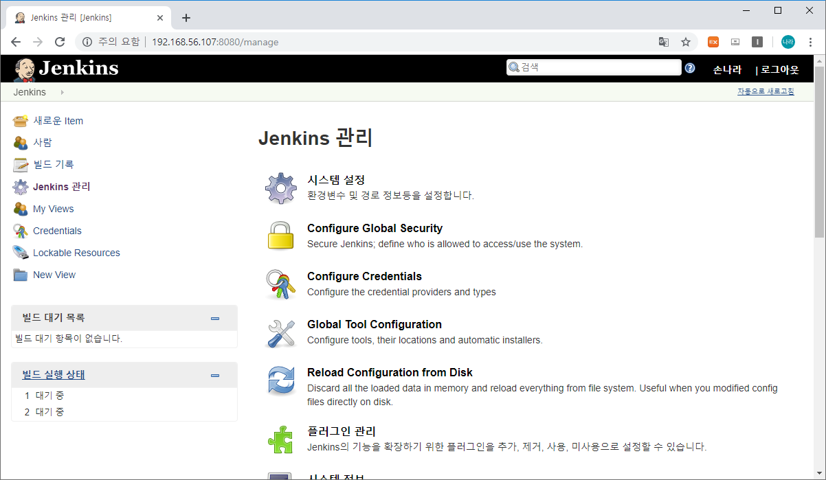Click the 새로운 Item box icon

pyautogui.click(x=21, y=121)
